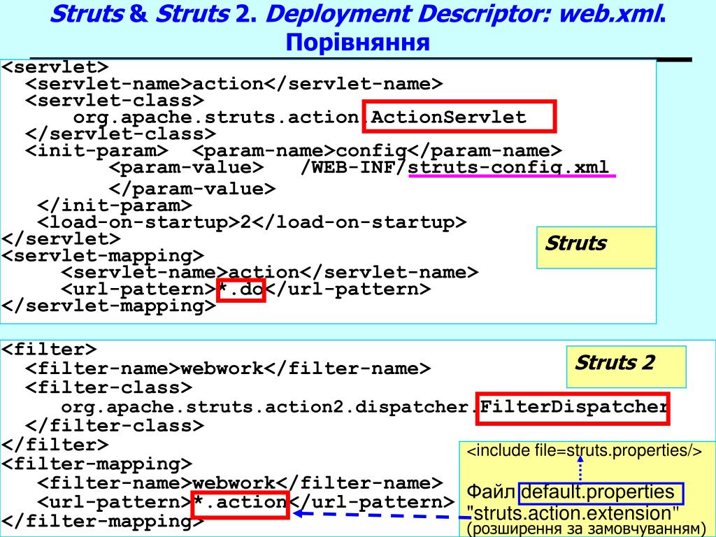
Task: Select the boxed "default.properties" text
Action: point(598,492)
